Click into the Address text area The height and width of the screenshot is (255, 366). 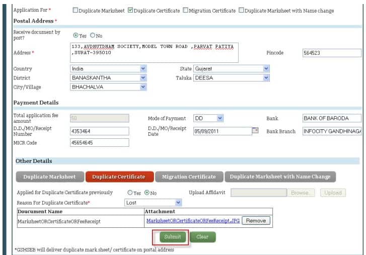click(x=154, y=52)
